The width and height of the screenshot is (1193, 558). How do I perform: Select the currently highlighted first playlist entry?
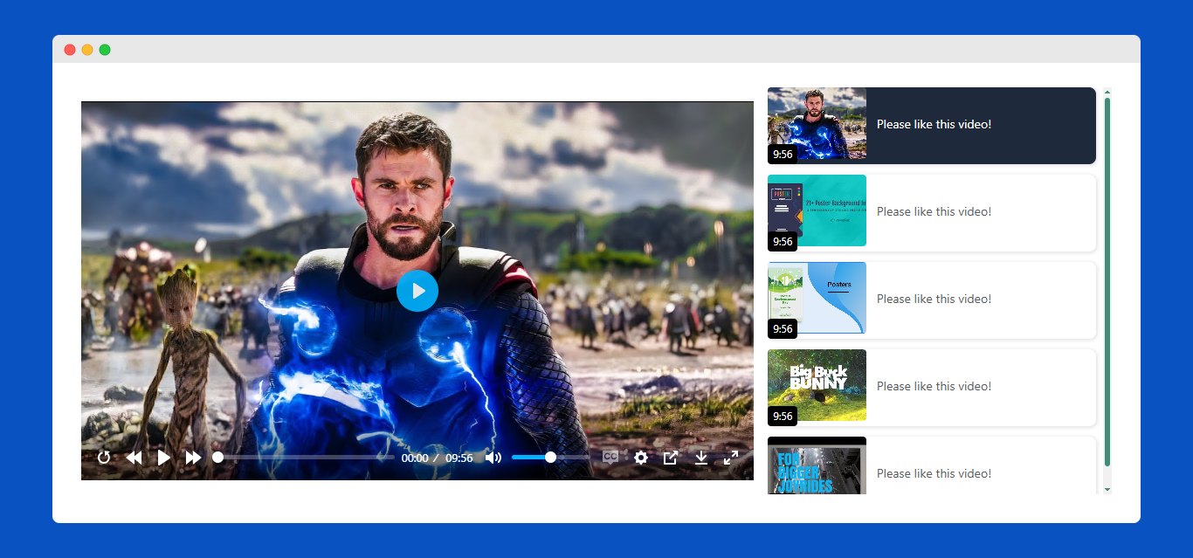coord(931,125)
